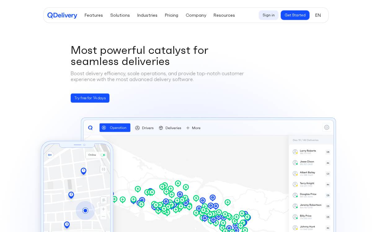372x232 pixels.
Task: Click map pin number 2 on phone
Action: (71, 195)
